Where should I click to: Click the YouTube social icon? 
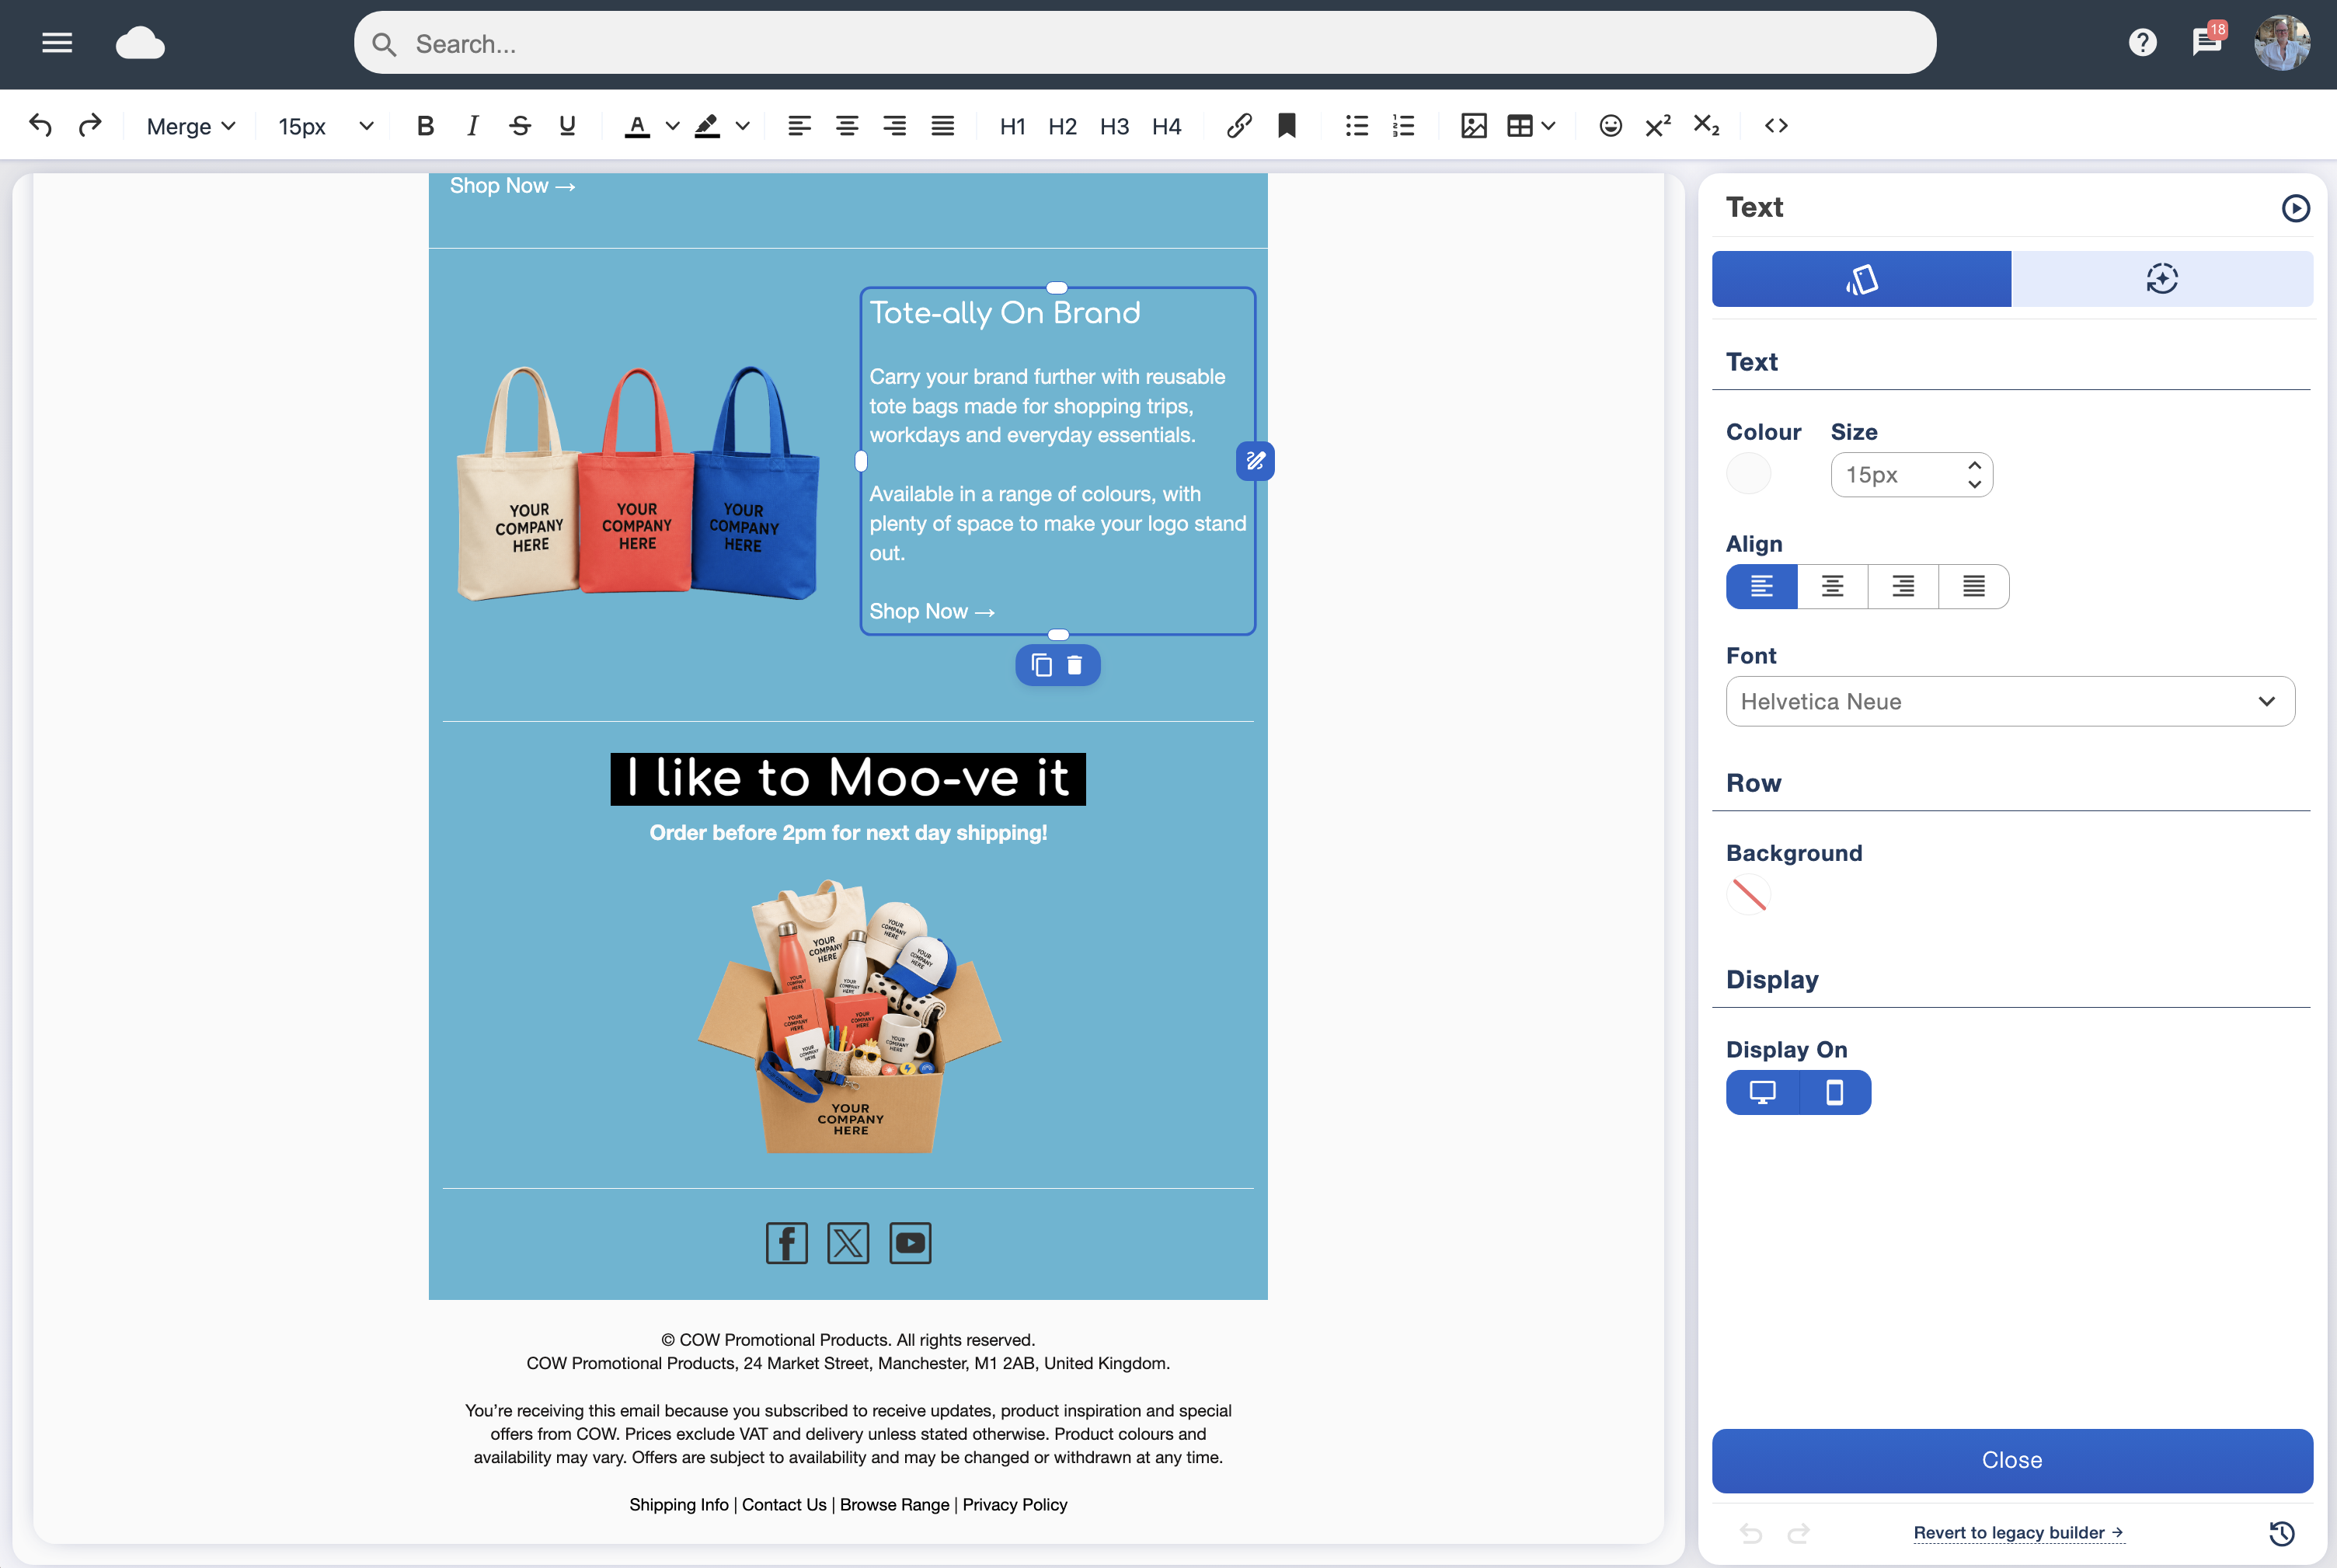910,1243
